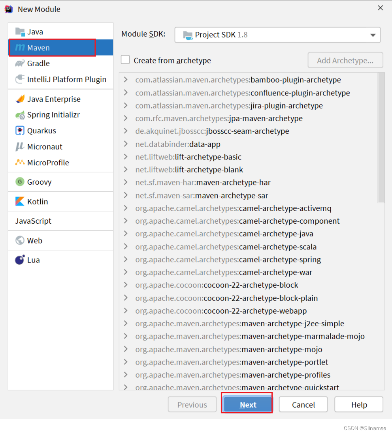This screenshot has height=434, width=392.
Task: Select maven-archetype-mojo entry
Action: 229,349
